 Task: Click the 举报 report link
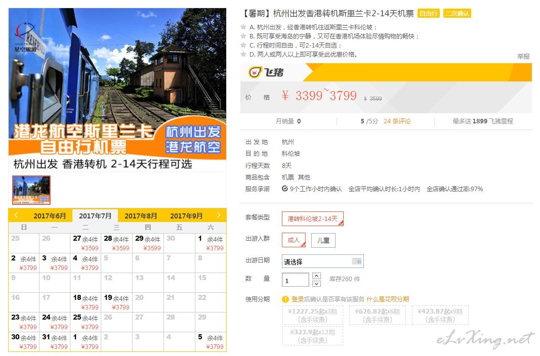523,57
